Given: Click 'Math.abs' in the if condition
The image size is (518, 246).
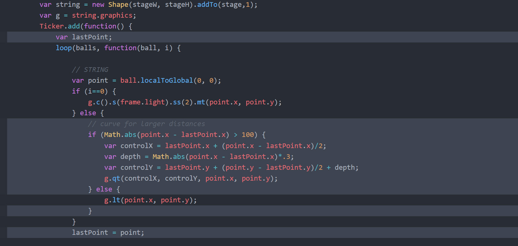Looking at the screenshot, I should tap(120, 135).
